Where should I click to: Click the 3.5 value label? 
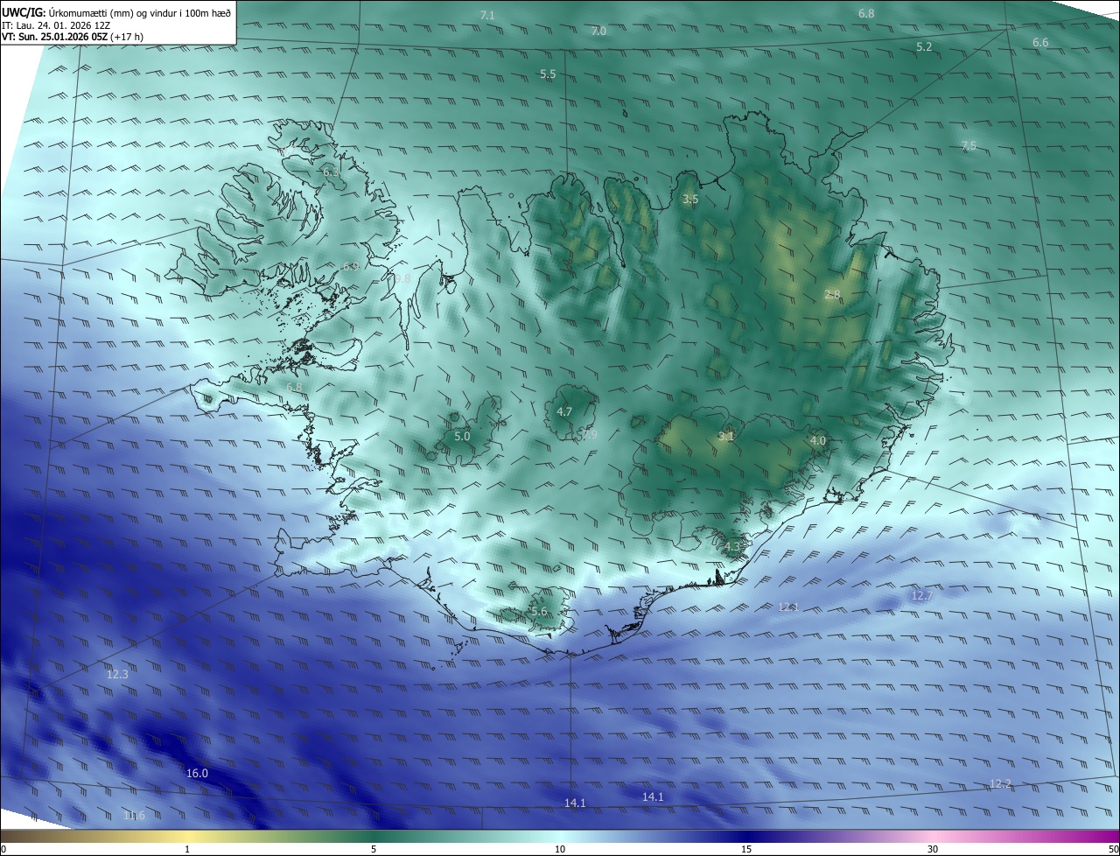tap(690, 200)
